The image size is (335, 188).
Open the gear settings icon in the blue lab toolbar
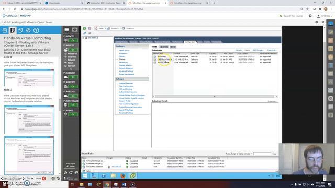tap(28, 30)
